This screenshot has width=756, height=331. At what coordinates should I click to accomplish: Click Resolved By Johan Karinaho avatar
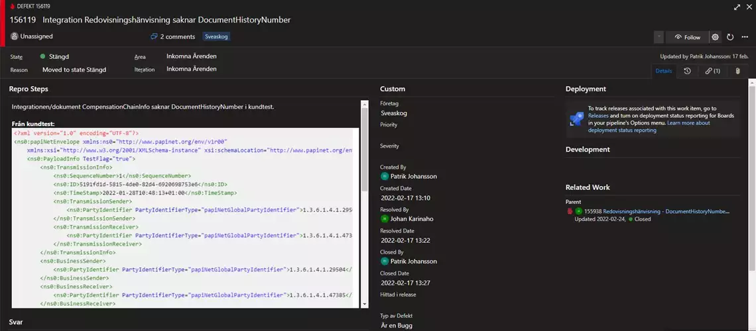tap(384, 218)
